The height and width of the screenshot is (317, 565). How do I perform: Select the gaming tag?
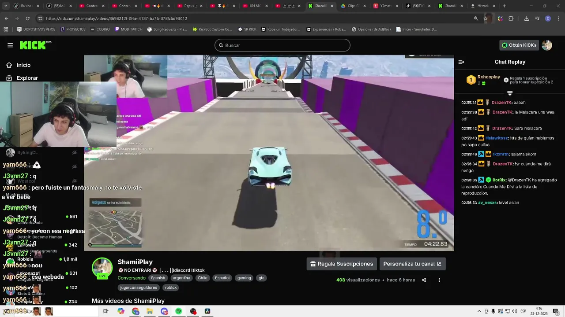click(244, 278)
